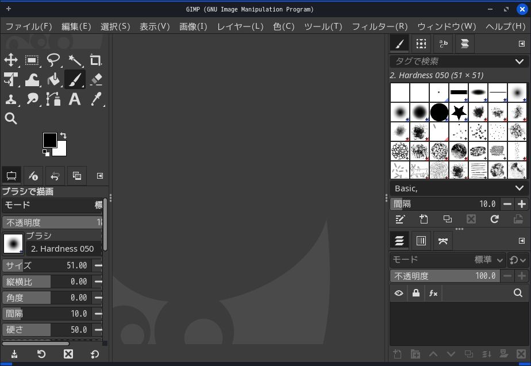This screenshot has height=366, width=531.
Task: Save tool preset button
Action: click(x=14, y=354)
